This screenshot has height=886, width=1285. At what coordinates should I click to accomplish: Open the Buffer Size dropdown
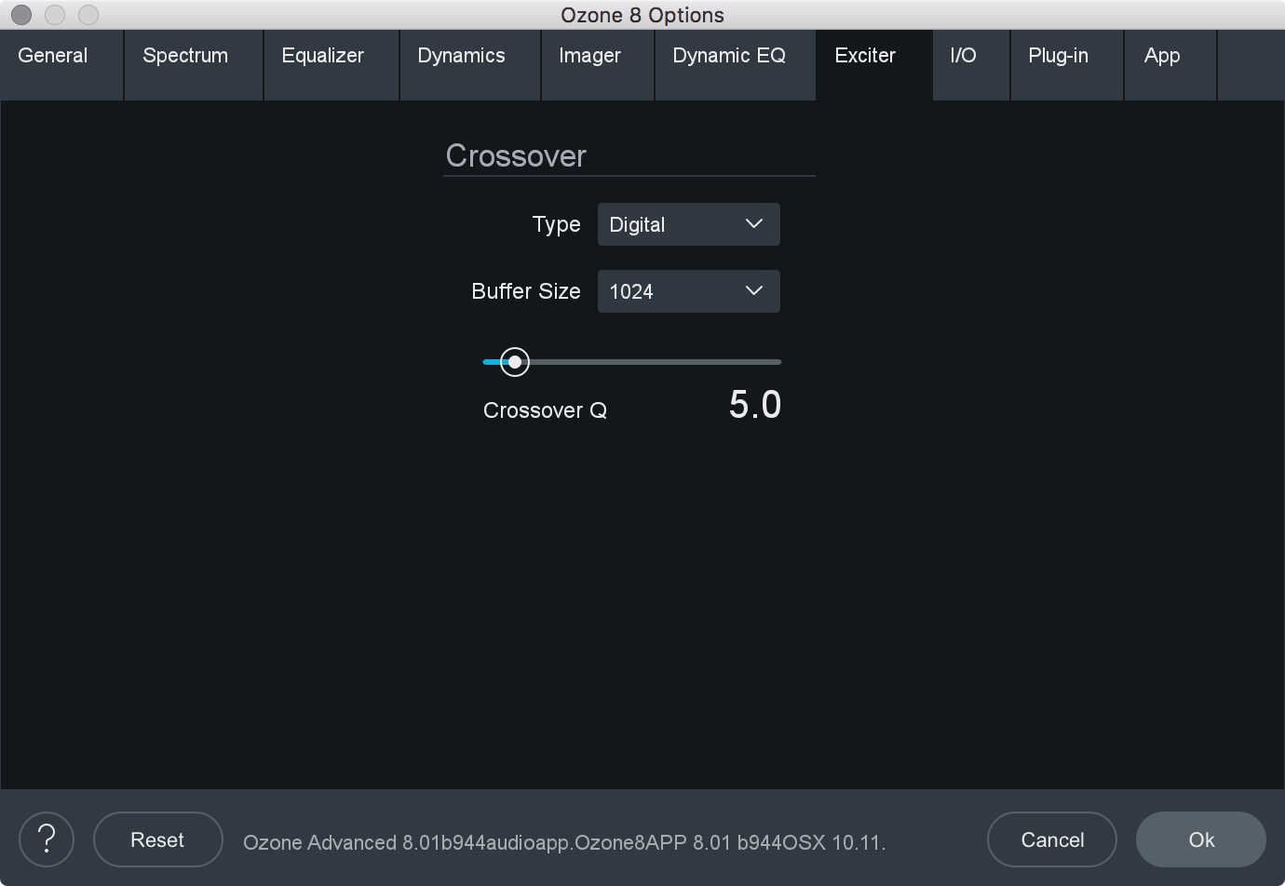point(689,291)
